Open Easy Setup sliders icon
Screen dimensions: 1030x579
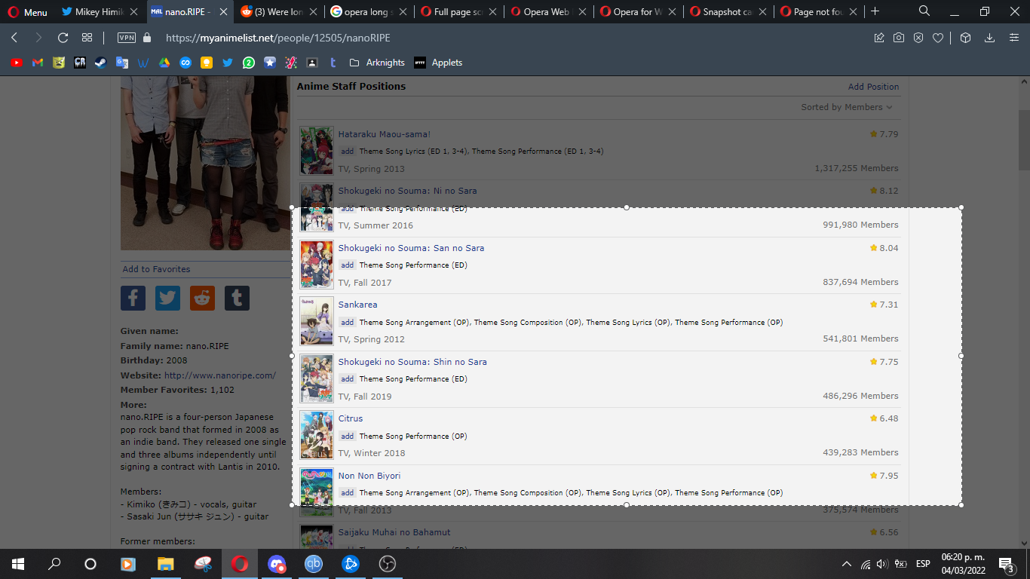point(1014,38)
